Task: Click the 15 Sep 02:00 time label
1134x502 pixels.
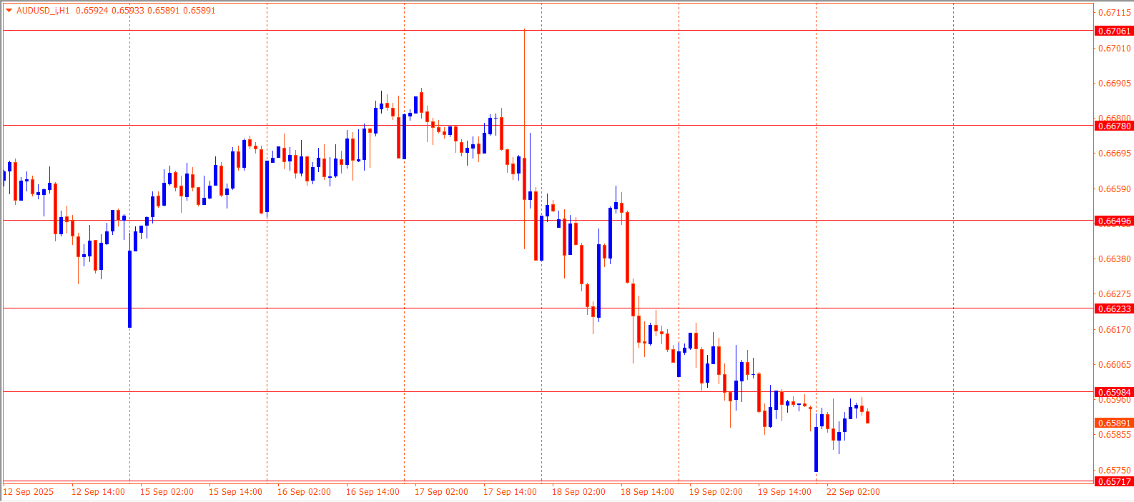Action: (167, 491)
